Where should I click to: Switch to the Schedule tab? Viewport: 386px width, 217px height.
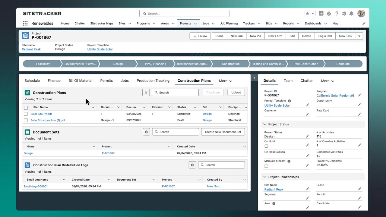pyautogui.click(x=32, y=81)
